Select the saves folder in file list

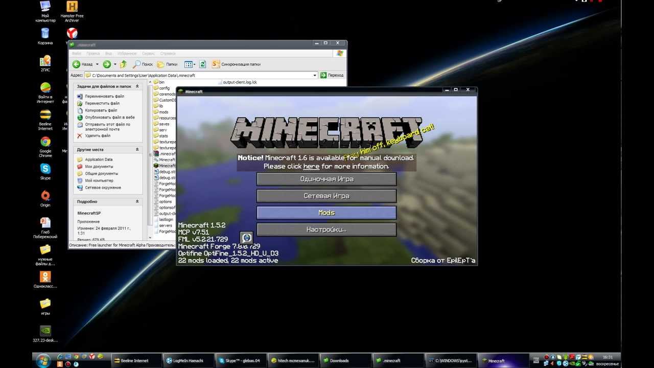pos(162,124)
